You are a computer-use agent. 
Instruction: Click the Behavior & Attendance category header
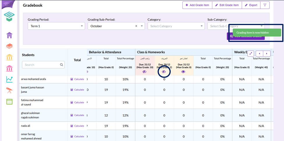(105, 52)
